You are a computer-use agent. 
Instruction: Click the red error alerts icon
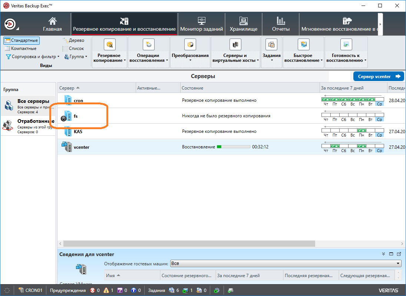92,290
